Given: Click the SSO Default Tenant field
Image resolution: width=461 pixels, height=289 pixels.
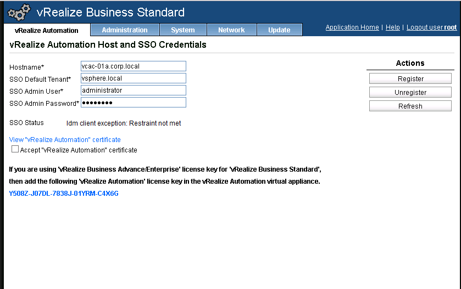Looking at the screenshot, I should pyautogui.click(x=133, y=78).
